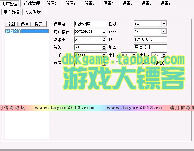Click the 职业 dropdown arrow
Image resolution: width=194 pixels, height=151 pixels.
pos(164,31)
